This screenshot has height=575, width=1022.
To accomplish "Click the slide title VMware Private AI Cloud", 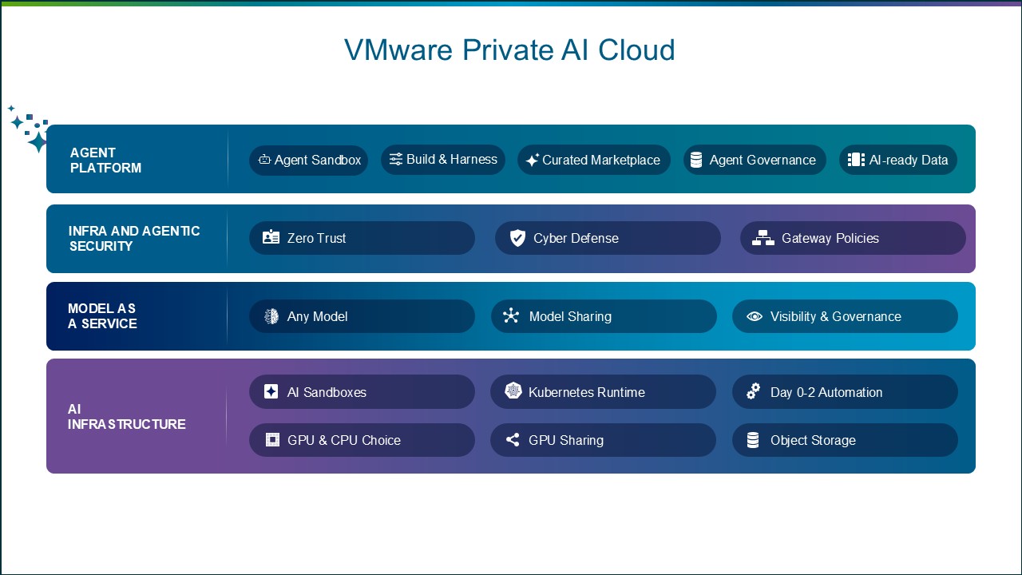I will (509, 50).
